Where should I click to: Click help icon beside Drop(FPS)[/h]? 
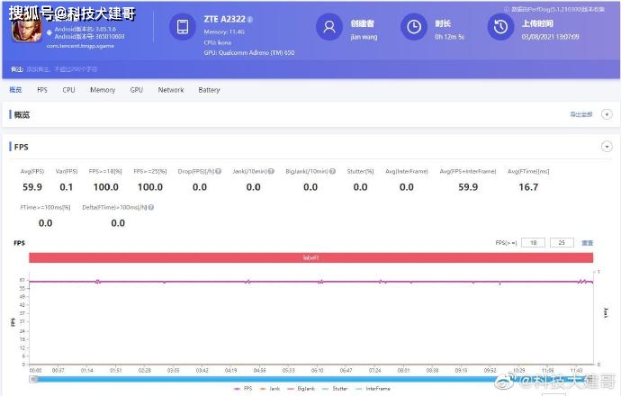tap(216, 171)
